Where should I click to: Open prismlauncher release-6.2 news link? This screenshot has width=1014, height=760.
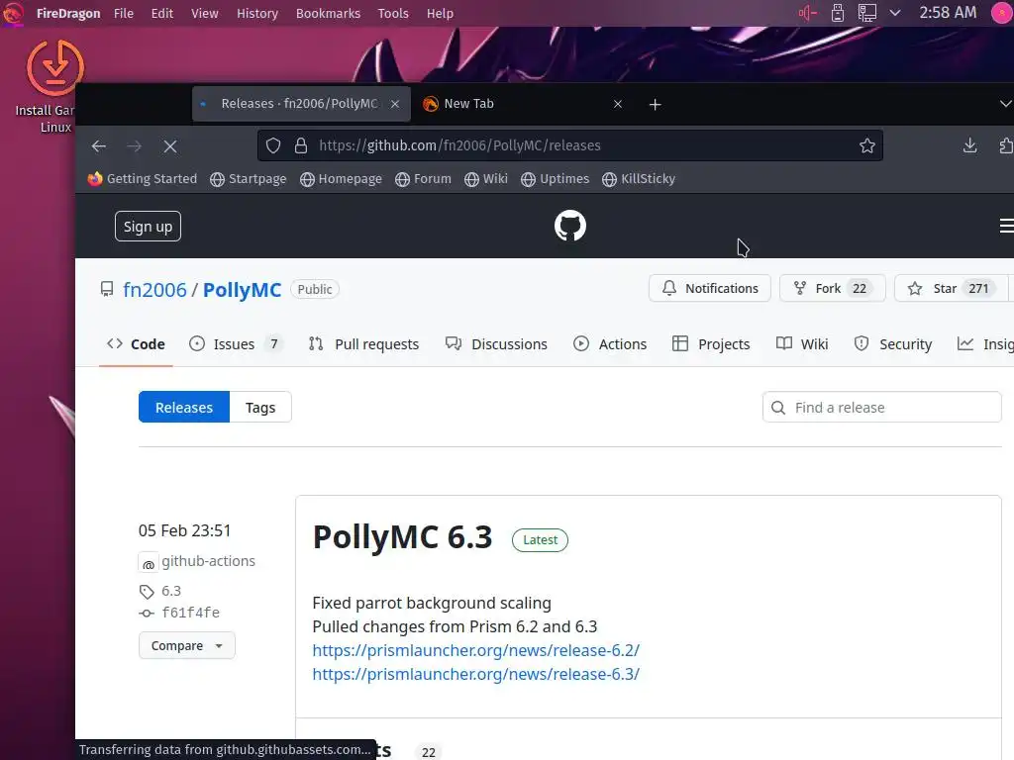[476, 650]
